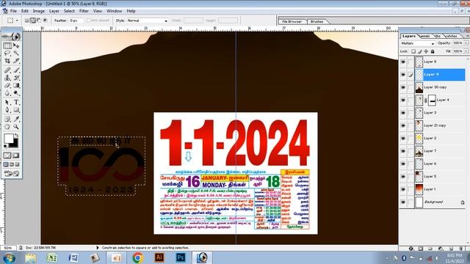This screenshot has width=470, height=264.
Task: Open the Style Normal dropdown
Action: pyautogui.click(x=147, y=21)
